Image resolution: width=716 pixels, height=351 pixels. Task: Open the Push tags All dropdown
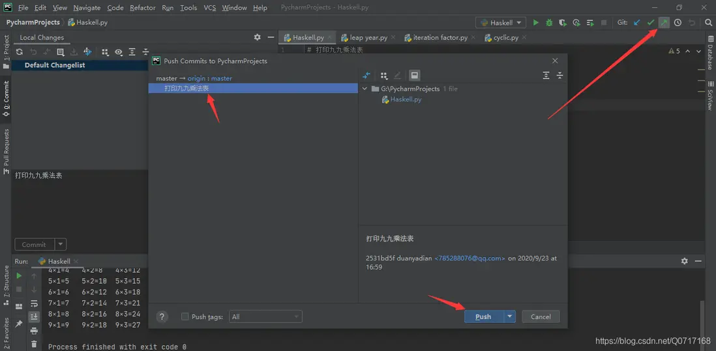[265, 316]
